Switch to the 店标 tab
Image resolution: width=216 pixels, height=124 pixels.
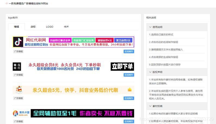[33, 27]
